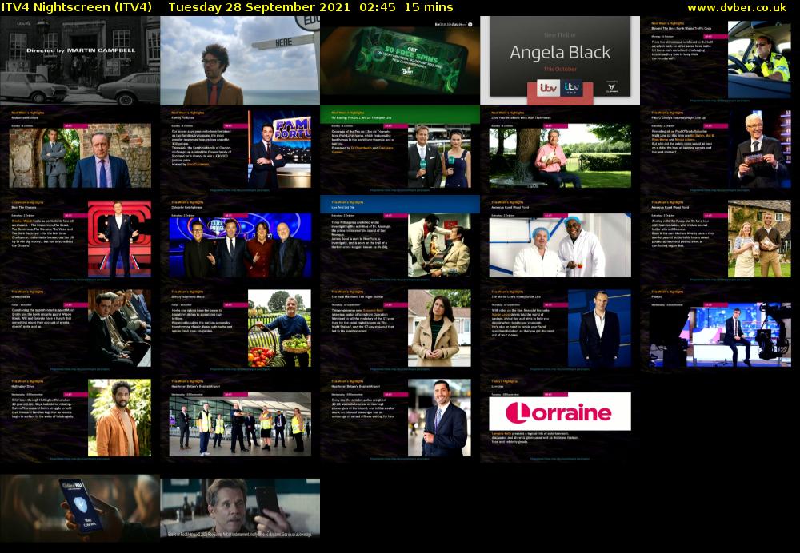
Task: Open the Simply Raymond Blanc frame
Action: [240, 329]
